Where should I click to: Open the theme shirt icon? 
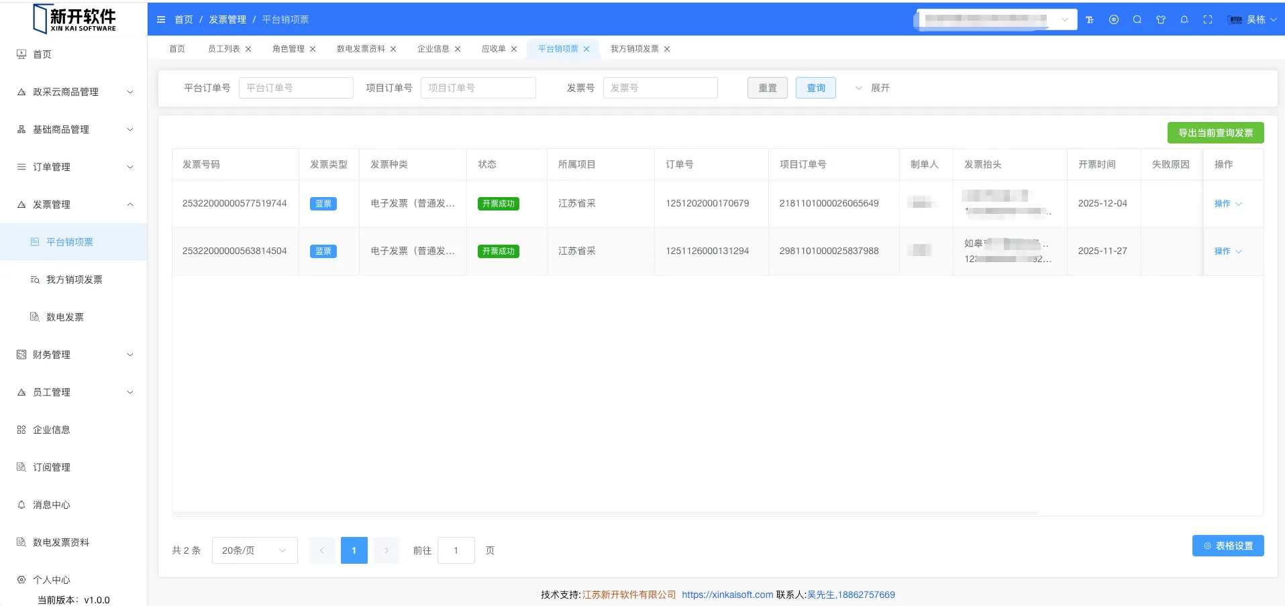coord(1161,20)
